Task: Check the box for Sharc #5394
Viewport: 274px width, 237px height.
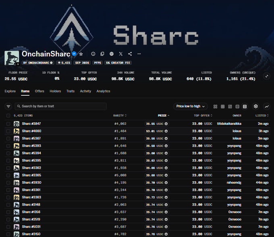Action: tap(8, 153)
